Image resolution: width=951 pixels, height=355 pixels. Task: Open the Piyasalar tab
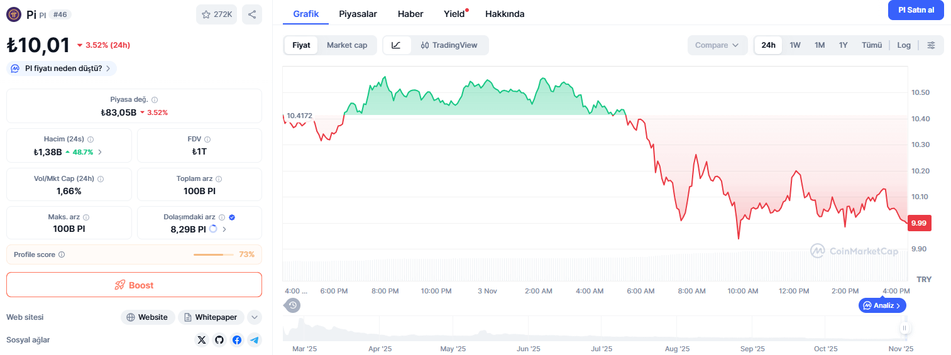[358, 14]
